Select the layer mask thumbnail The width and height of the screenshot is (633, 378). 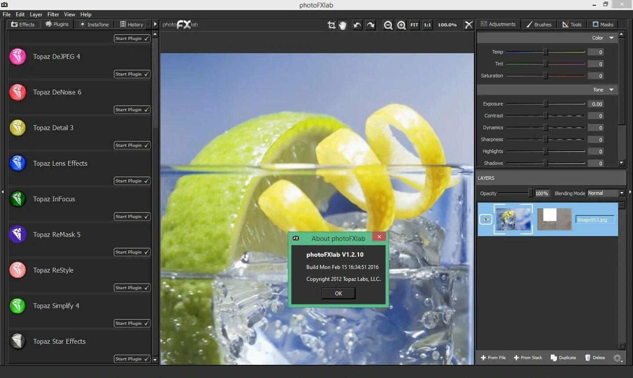tap(554, 219)
